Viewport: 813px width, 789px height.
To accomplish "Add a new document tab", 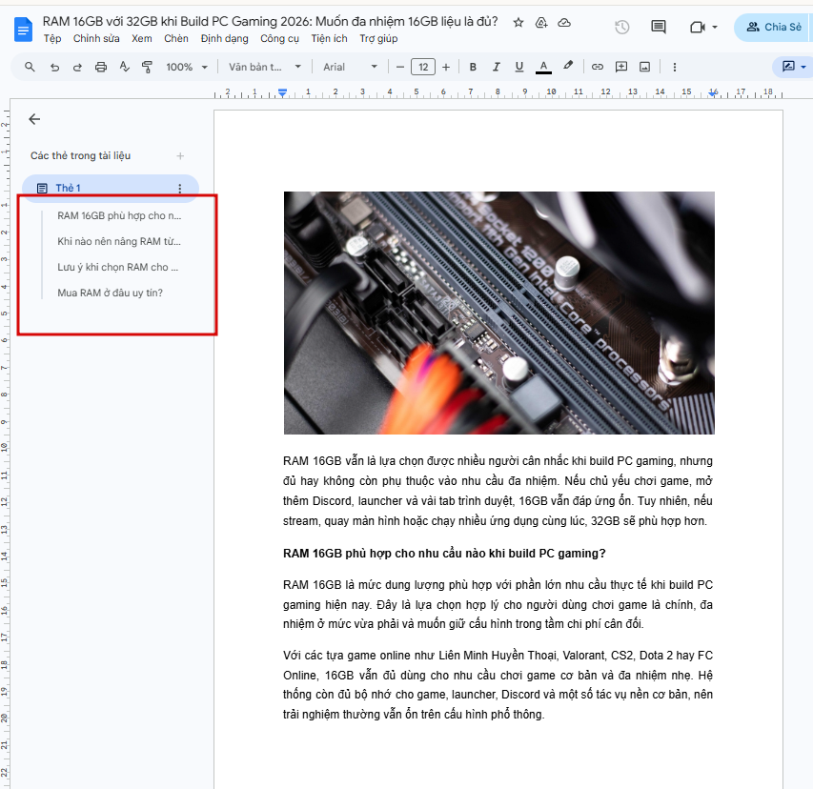I will (180, 156).
